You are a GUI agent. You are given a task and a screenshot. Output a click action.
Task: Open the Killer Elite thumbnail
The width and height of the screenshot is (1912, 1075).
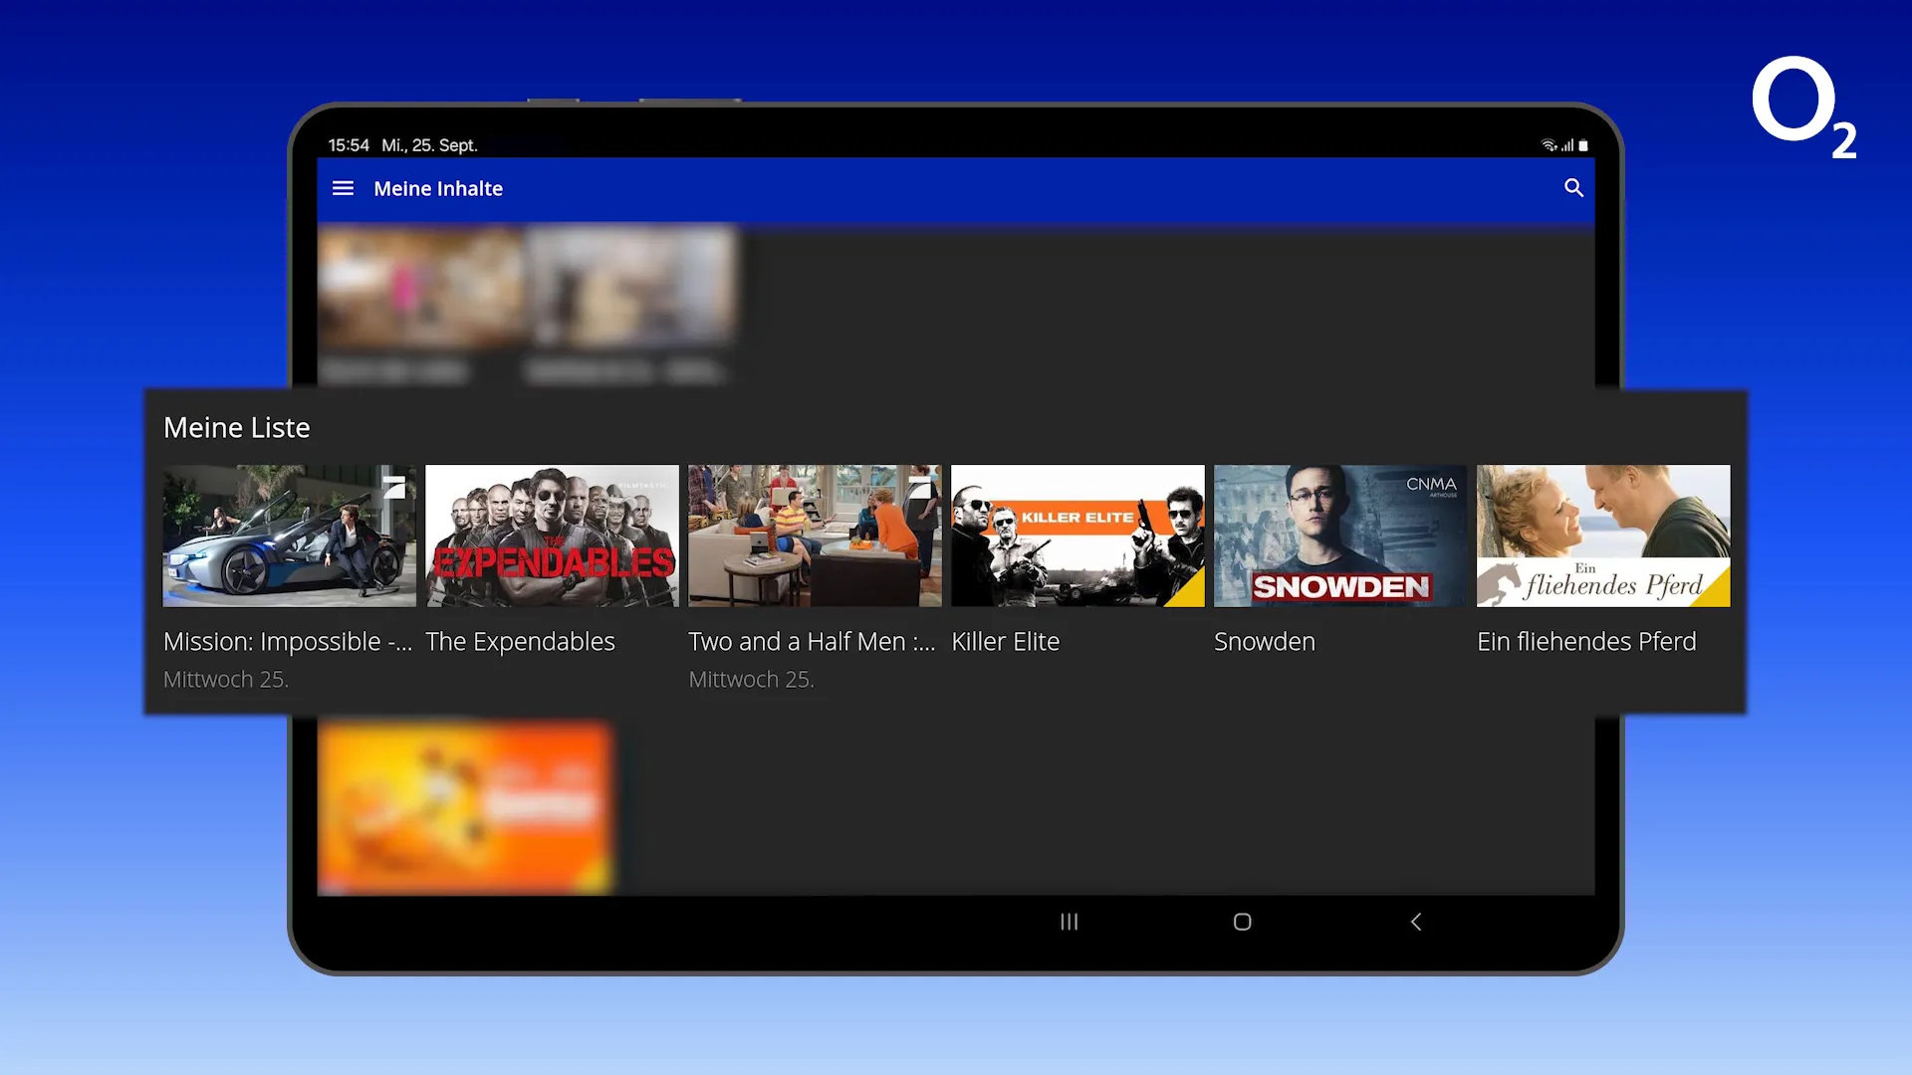pyautogui.click(x=1077, y=536)
